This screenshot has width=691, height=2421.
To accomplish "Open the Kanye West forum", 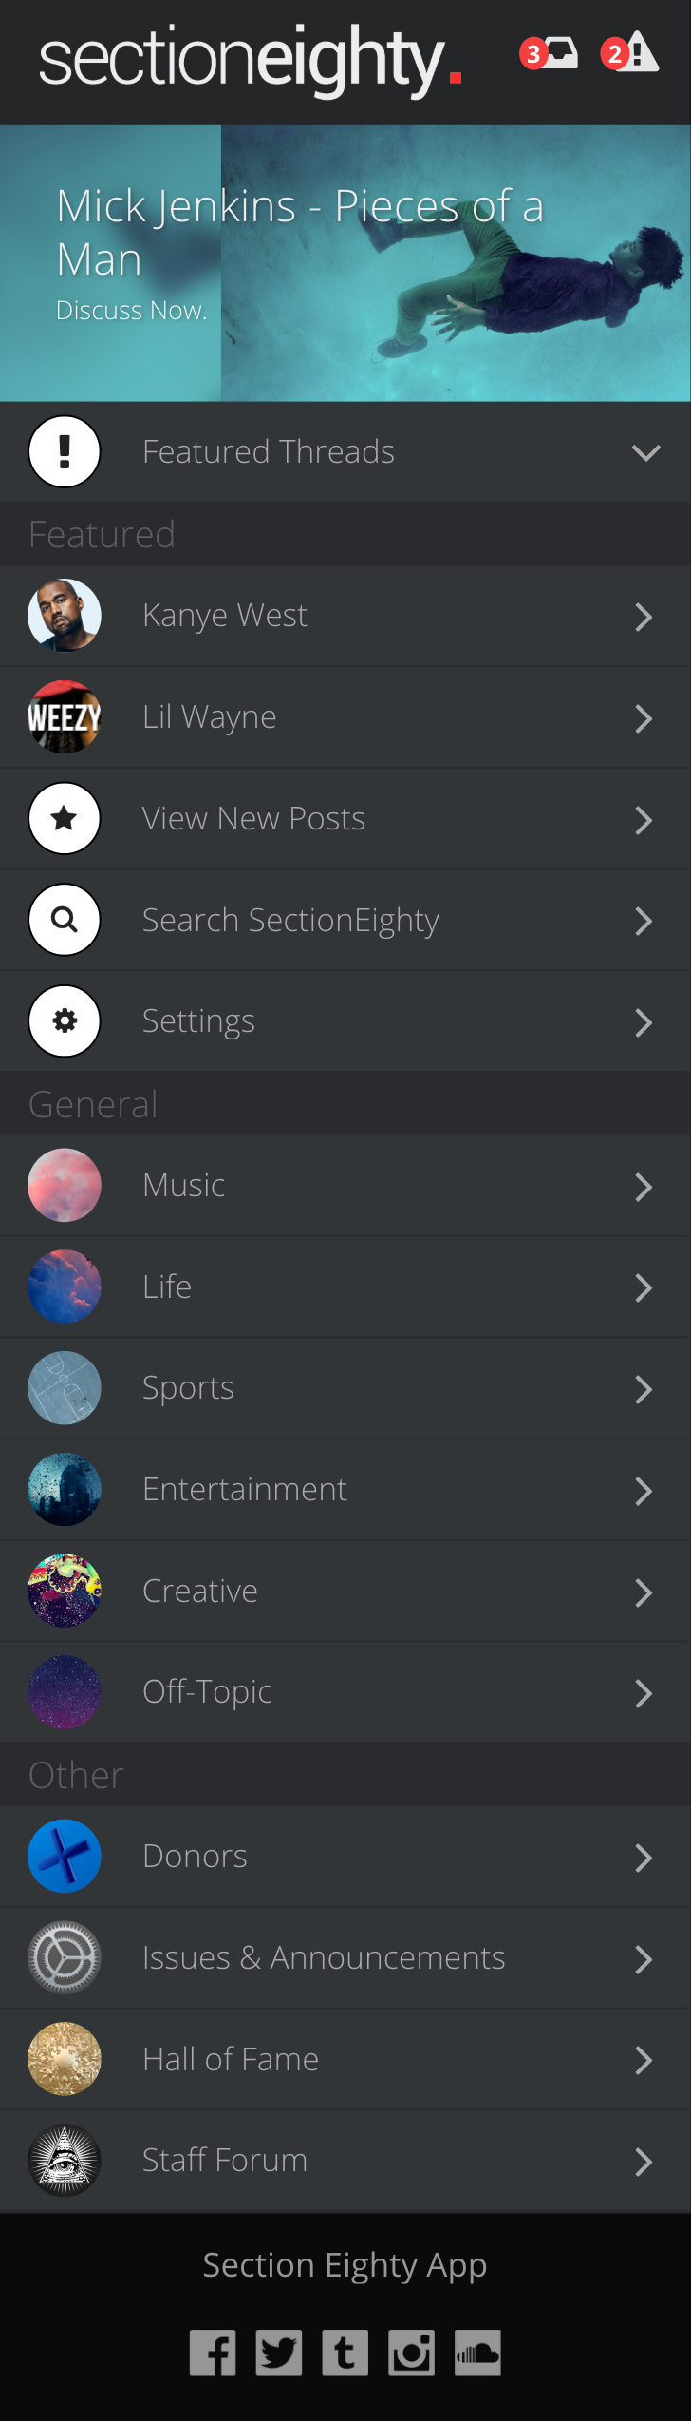I will (x=345, y=616).
